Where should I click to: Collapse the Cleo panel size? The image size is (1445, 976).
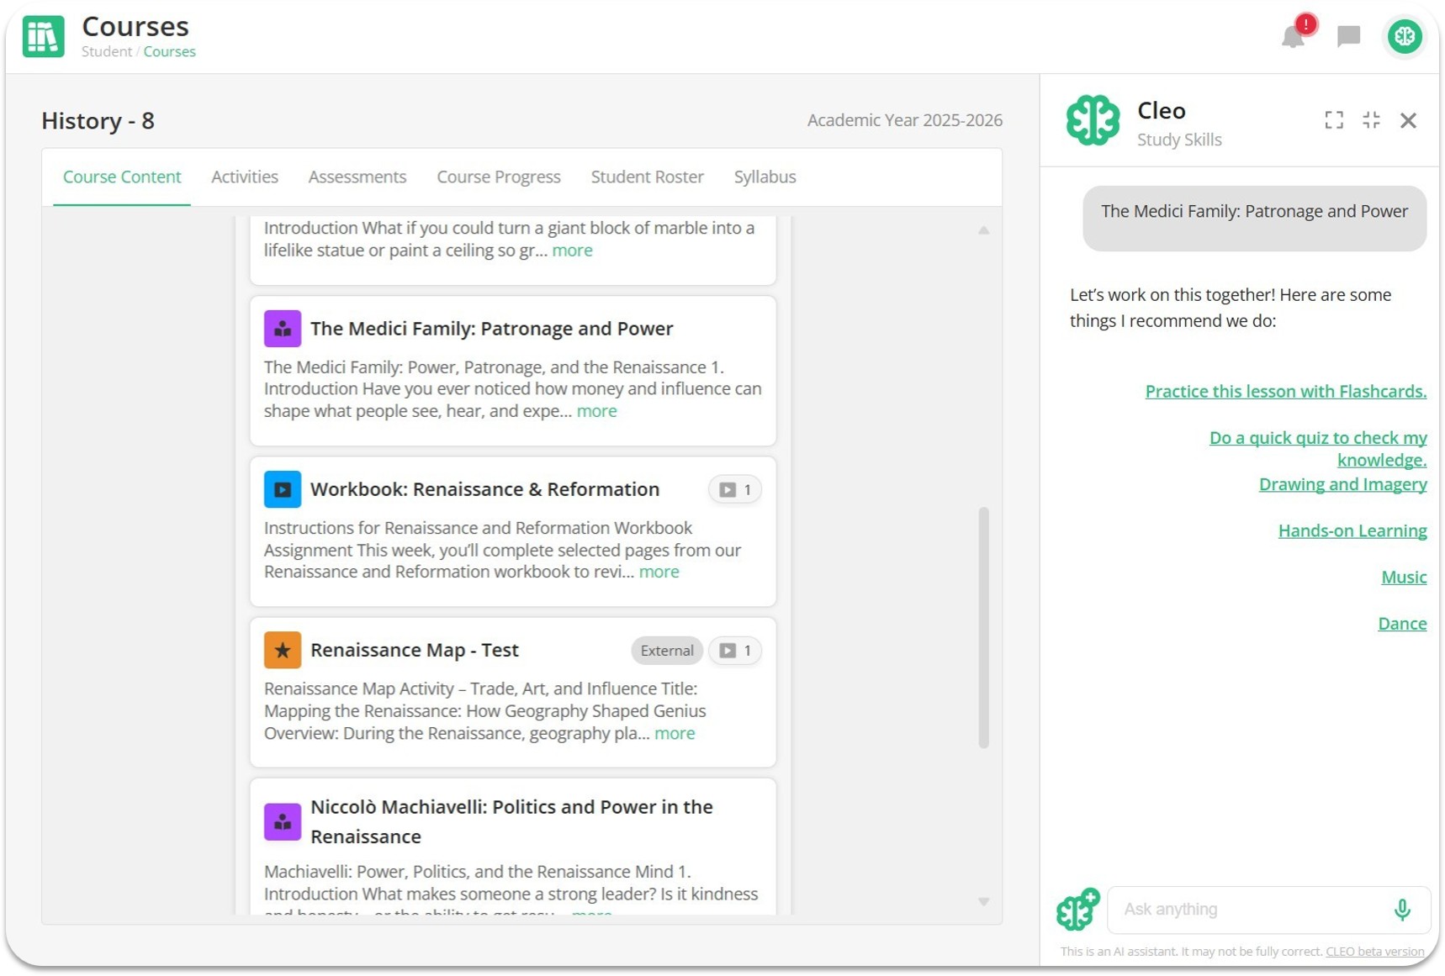1371,120
